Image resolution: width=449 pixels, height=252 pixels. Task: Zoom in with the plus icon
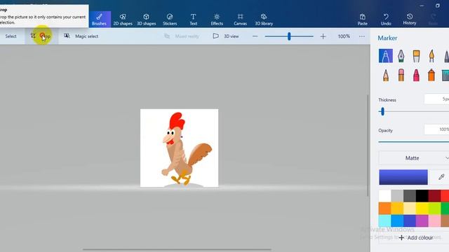(x=323, y=36)
